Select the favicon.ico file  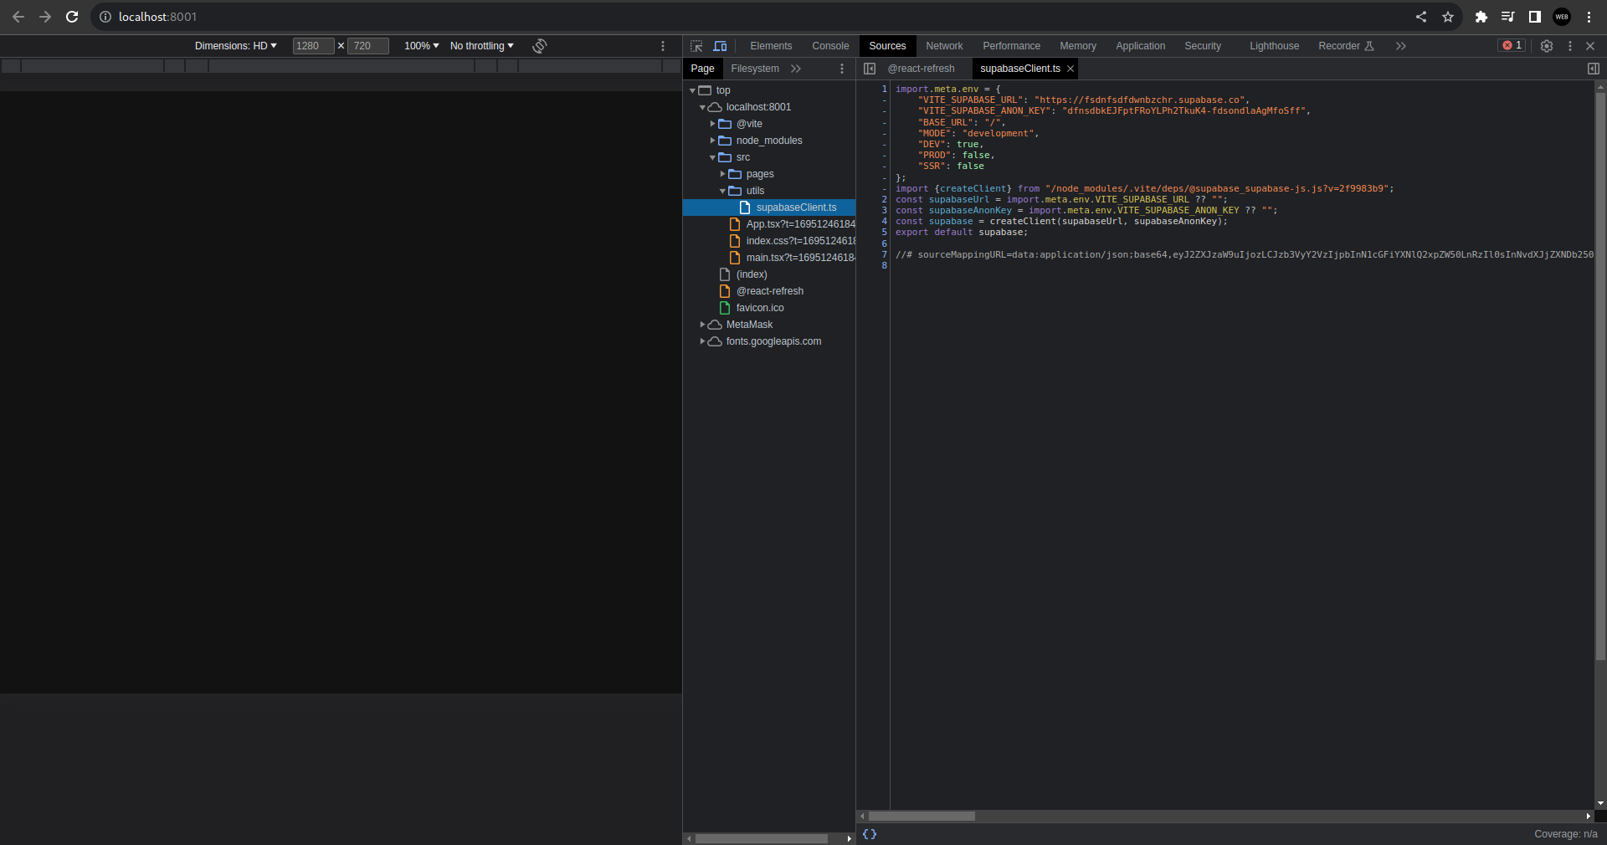tap(760, 307)
